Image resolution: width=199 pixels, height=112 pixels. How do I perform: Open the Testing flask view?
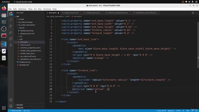11,45
